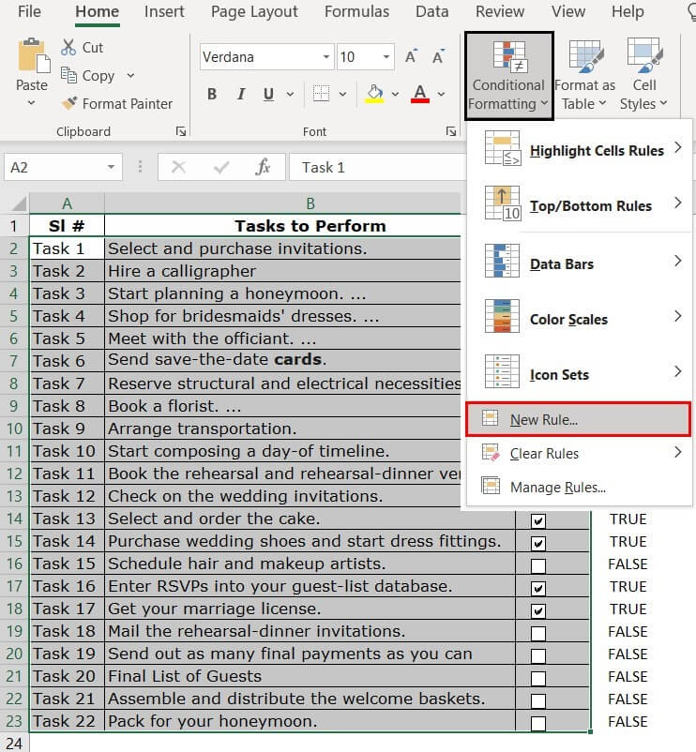Open Format as Table gallery
The height and width of the screenshot is (752, 696).
584,76
